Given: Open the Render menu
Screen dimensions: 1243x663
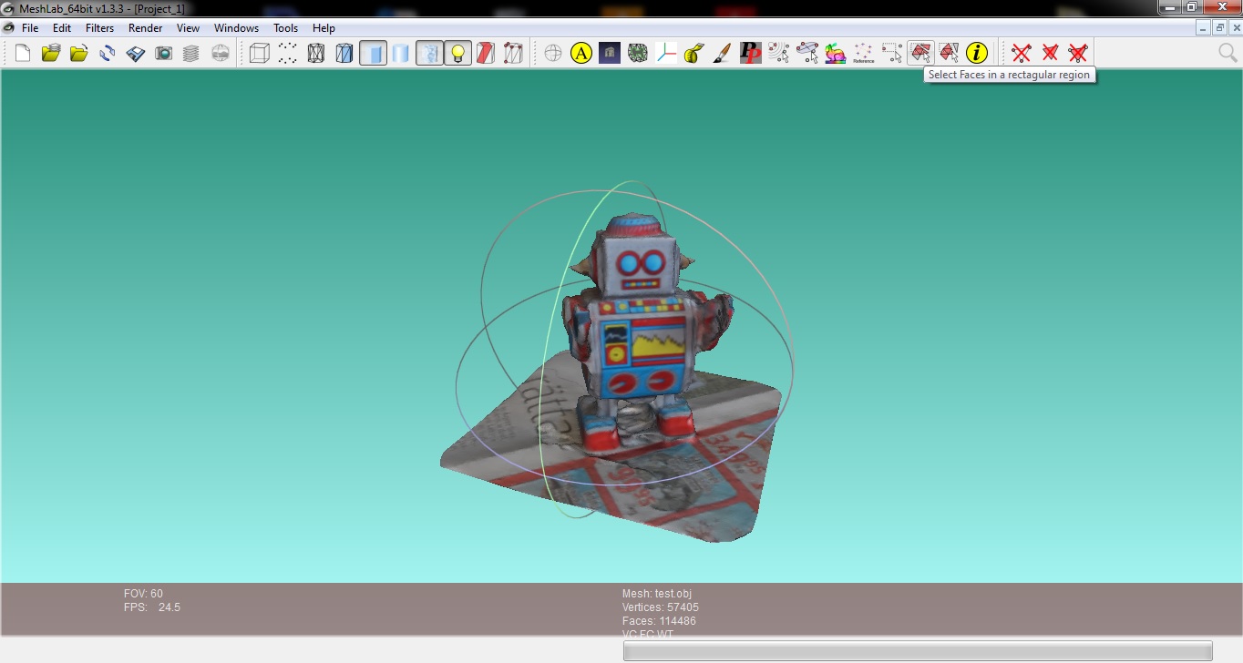Looking at the screenshot, I should [x=145, y=28].
